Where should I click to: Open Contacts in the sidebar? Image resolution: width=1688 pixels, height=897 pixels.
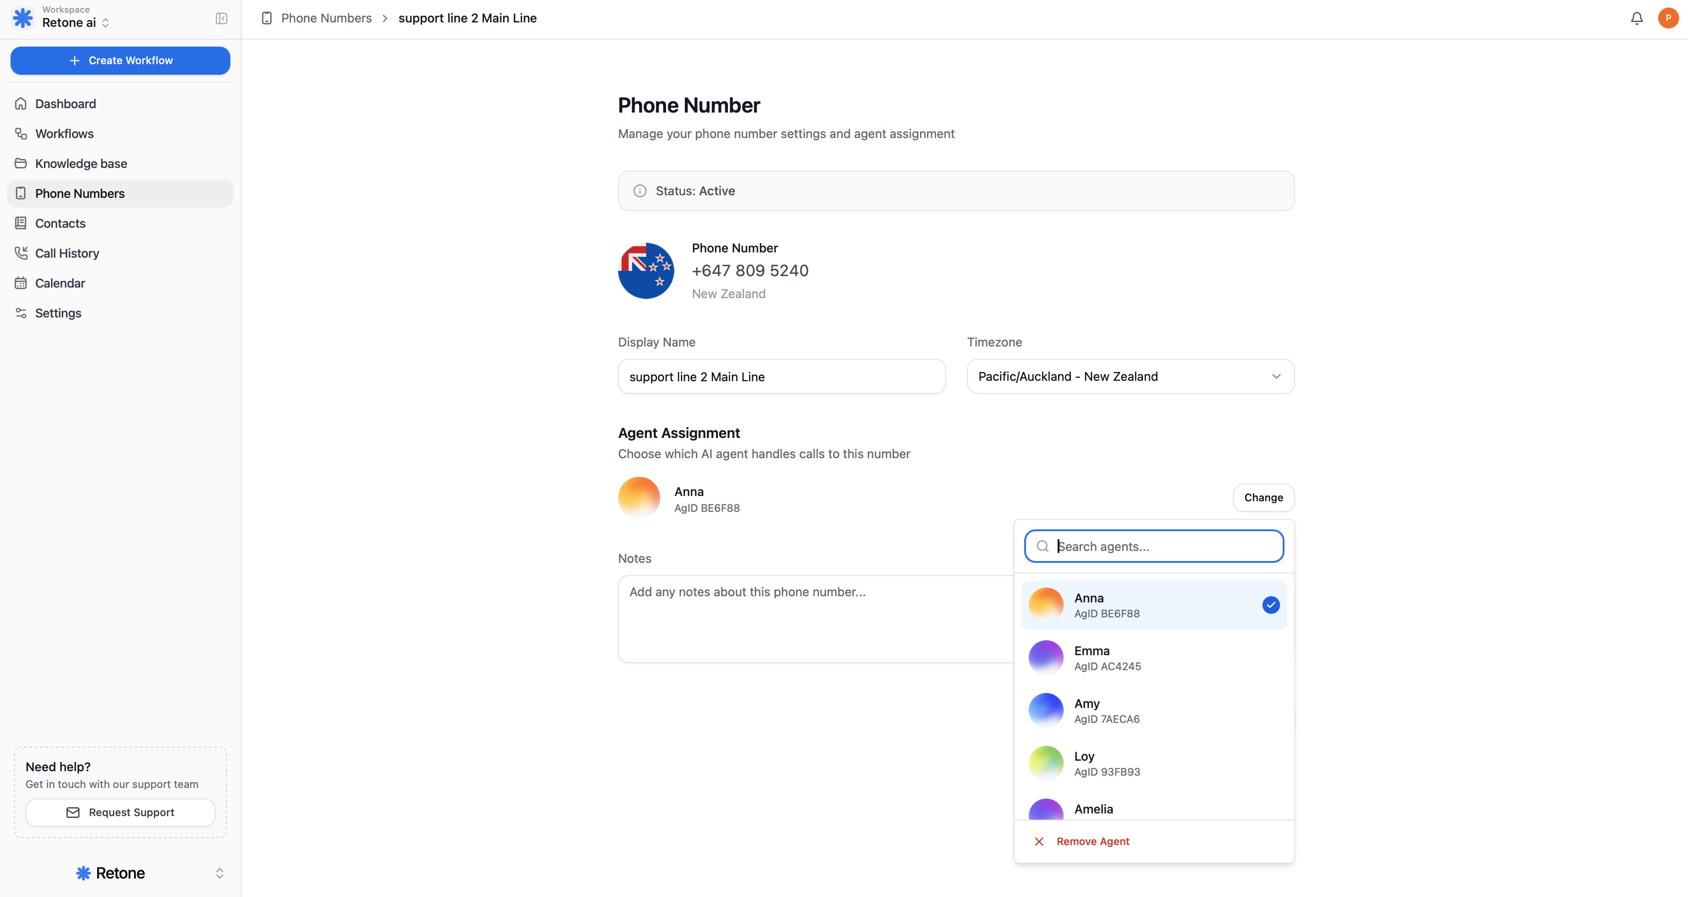(x=60, y=224)
